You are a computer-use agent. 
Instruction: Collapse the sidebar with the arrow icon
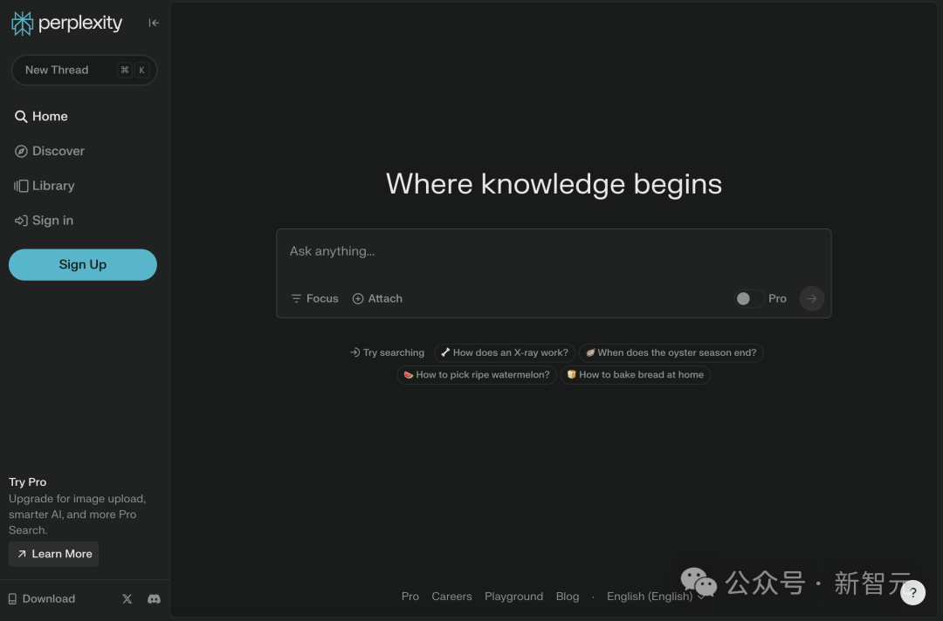(154, 23)
